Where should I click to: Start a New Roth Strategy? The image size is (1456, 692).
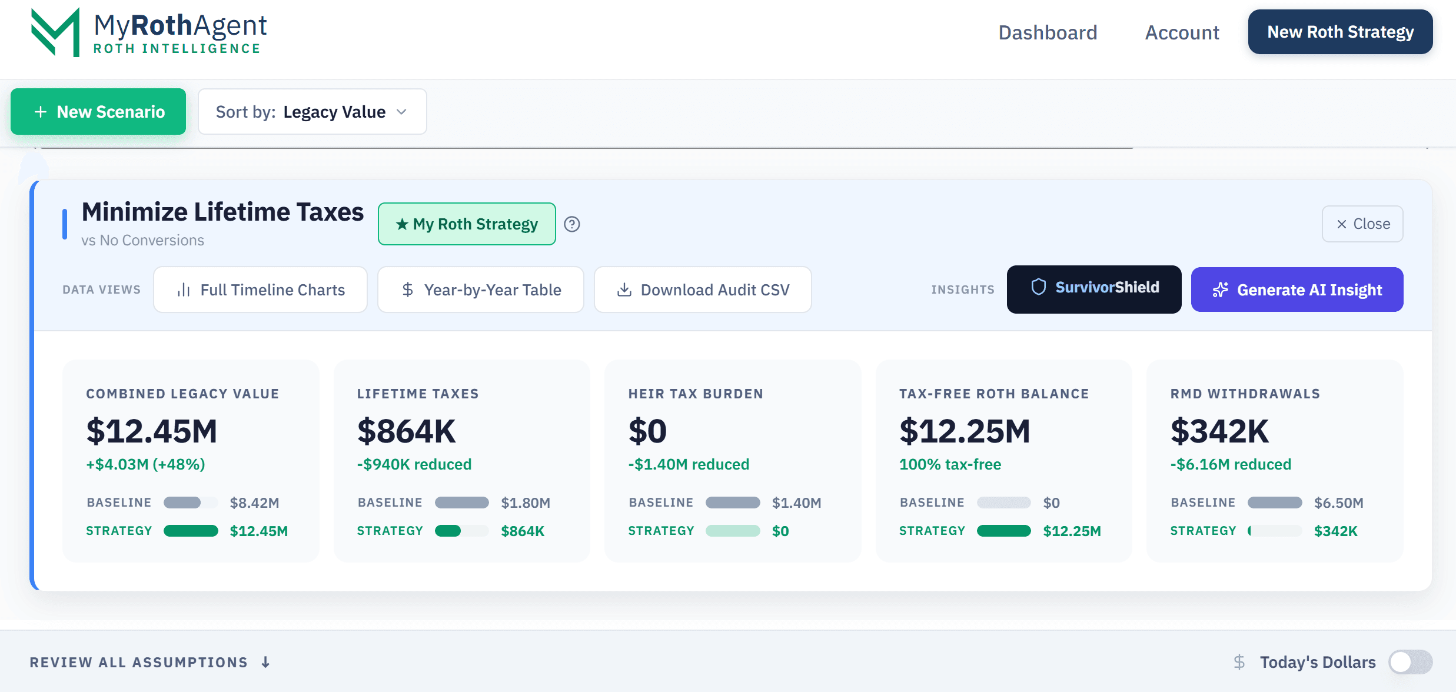pos(1340,32)
